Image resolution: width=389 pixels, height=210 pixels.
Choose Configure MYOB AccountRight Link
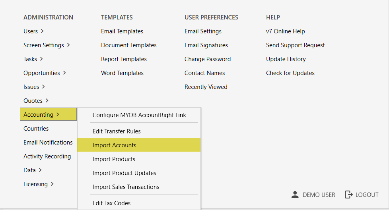coord(139,115)
